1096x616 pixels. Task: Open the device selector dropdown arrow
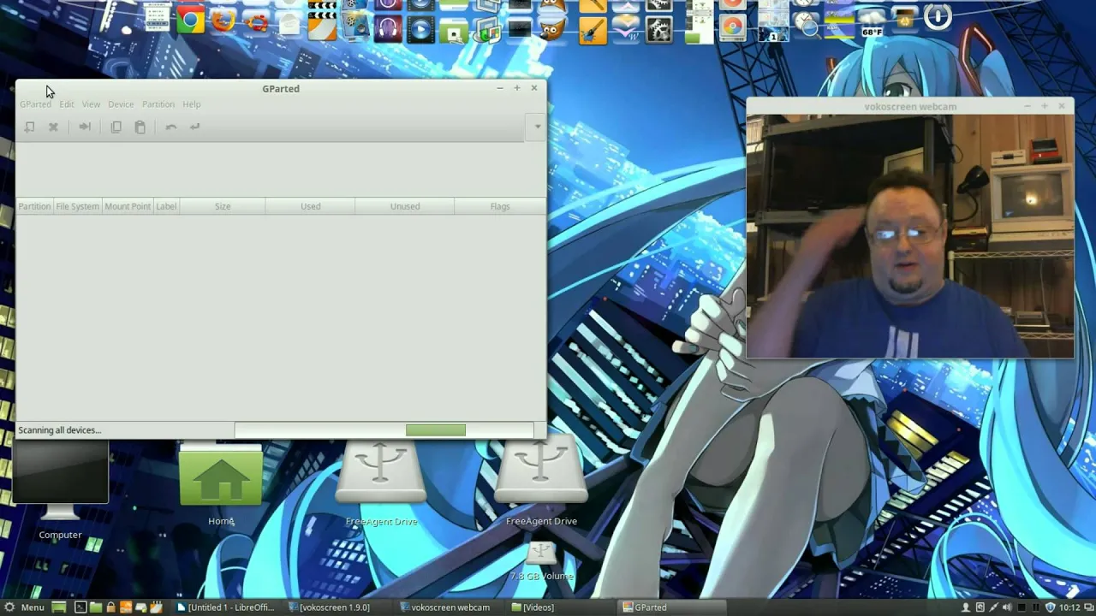[x=538, y=127]
